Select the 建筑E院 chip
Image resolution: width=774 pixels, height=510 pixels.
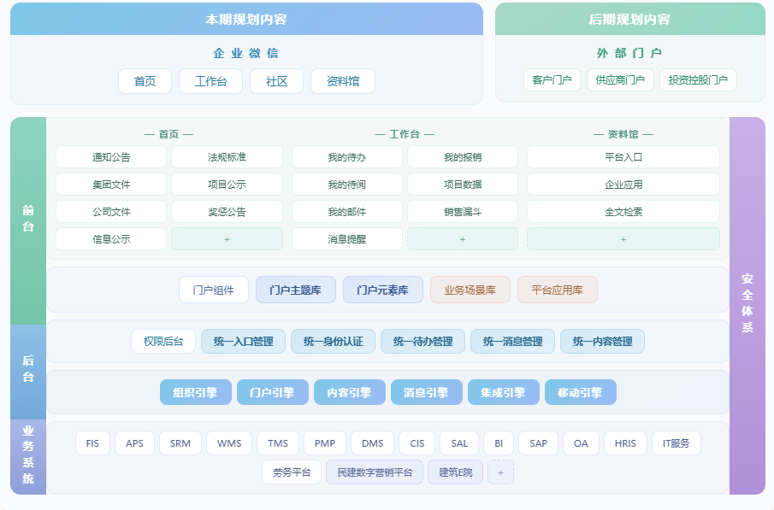[456, 472]
